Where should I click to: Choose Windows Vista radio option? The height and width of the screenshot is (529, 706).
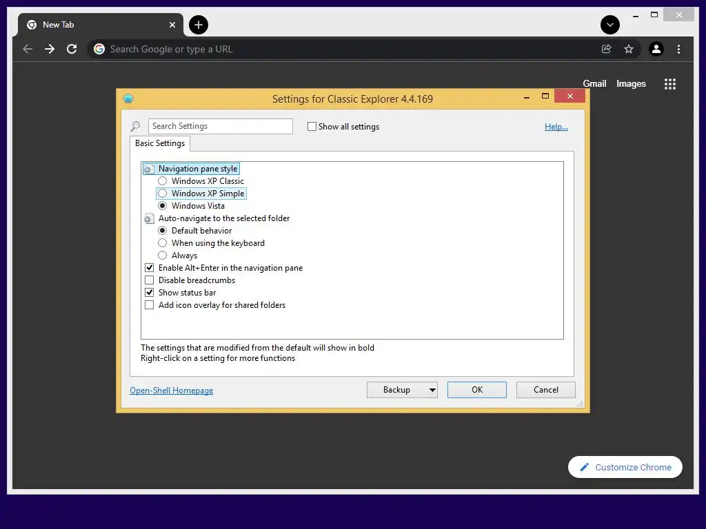[x=163, y=205]
